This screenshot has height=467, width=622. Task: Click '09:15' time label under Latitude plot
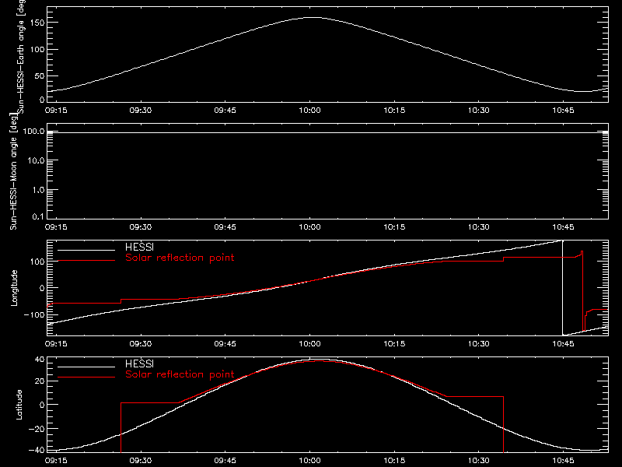pos(56,460)
